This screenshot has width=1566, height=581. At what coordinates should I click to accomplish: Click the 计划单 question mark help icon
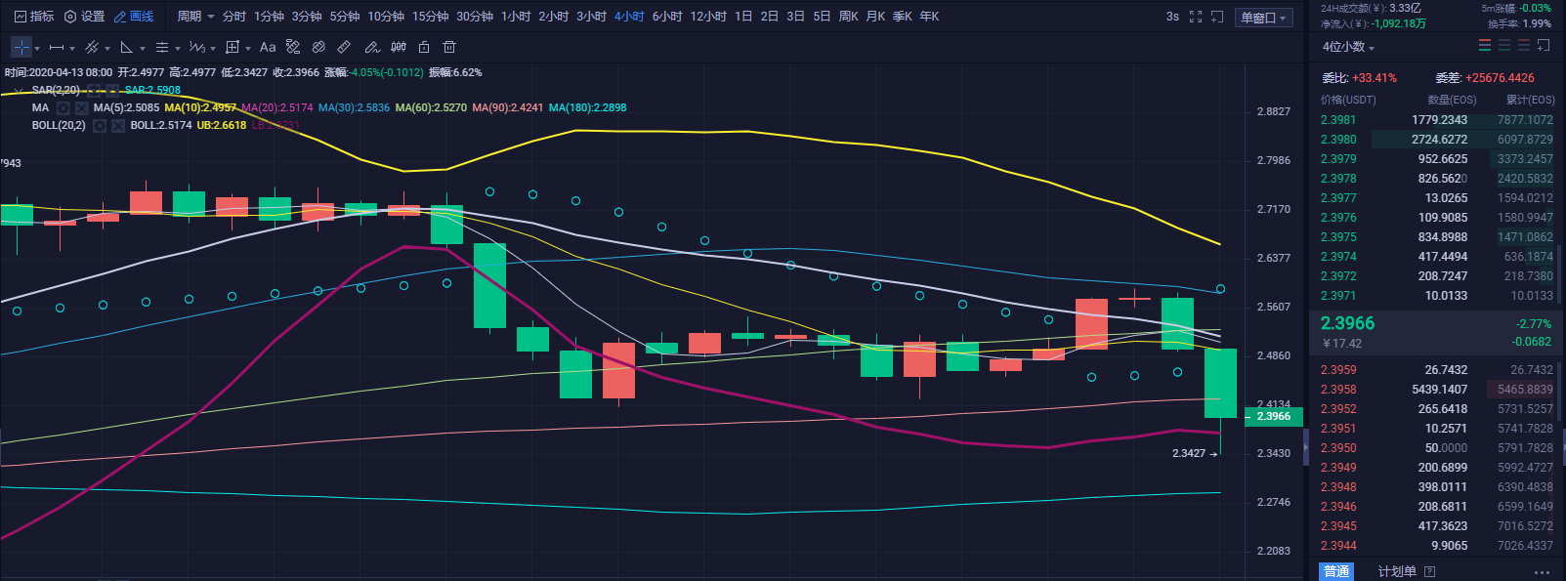tap(1430, 571)
